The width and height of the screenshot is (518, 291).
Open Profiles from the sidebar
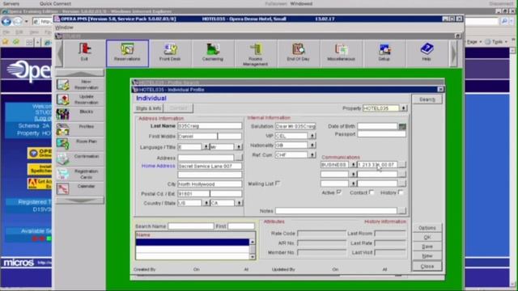(x=79, y=129)
